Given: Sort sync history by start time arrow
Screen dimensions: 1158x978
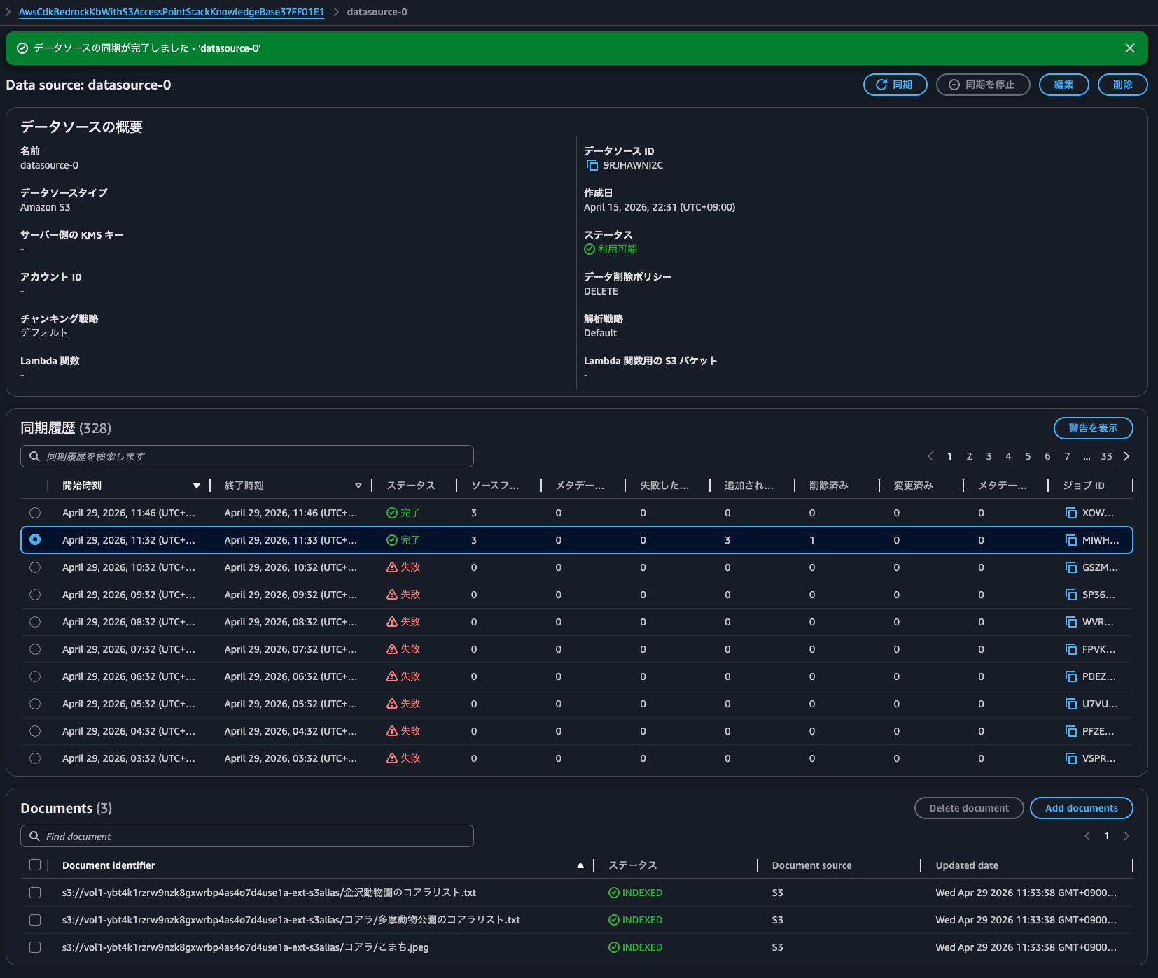Looking at the screenshot, I should (x=197, y=486).
